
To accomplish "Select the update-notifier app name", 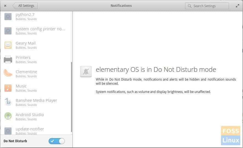I will click(x=30, y=129).
